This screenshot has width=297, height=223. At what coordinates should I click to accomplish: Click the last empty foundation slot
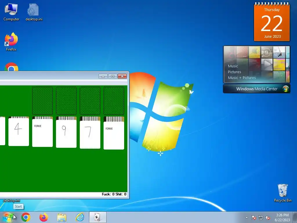[114, 101]
